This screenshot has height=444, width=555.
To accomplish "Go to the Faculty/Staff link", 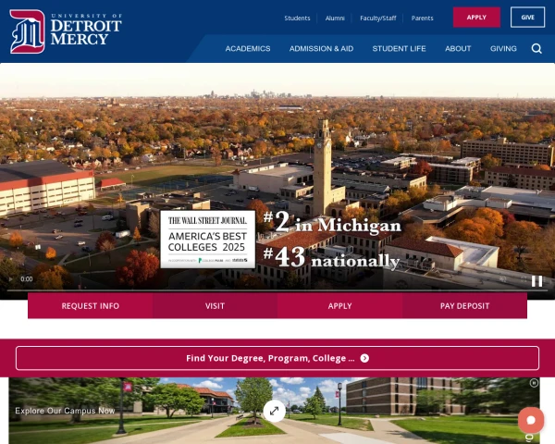I will (378, 18).
